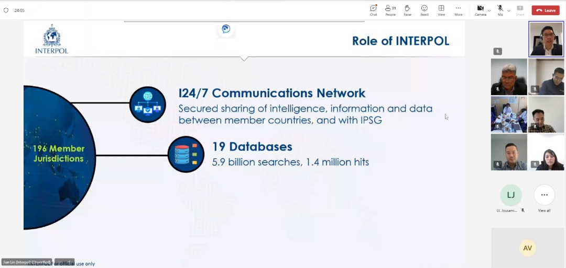Viewport: 566px width, 268px height.
Task: Click the I24/7 network icon on the slide
Action: tap(148, 104)
